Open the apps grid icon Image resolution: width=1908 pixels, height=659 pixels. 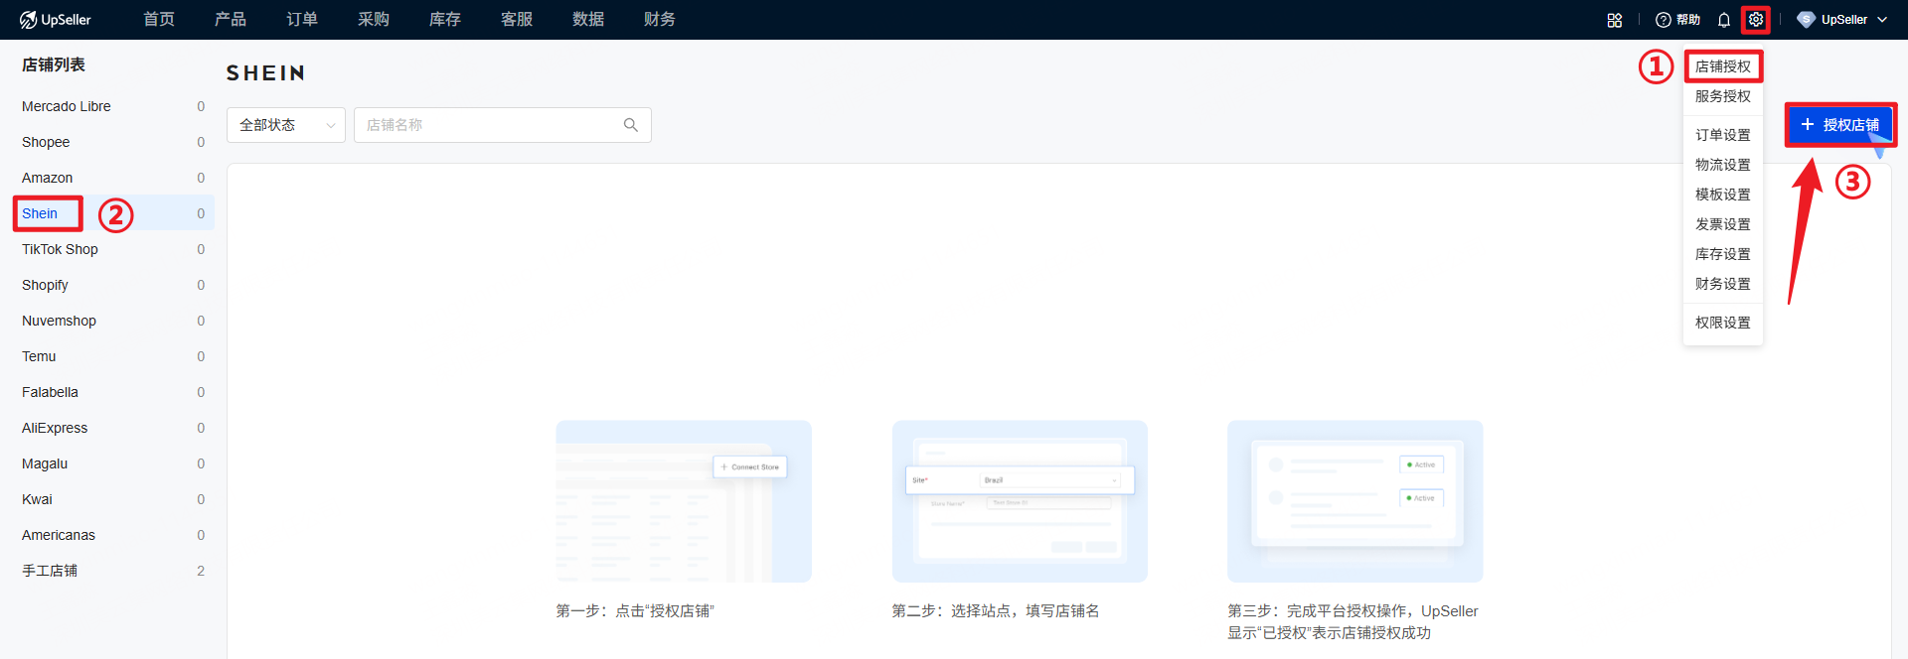[x=1615, y=20]
